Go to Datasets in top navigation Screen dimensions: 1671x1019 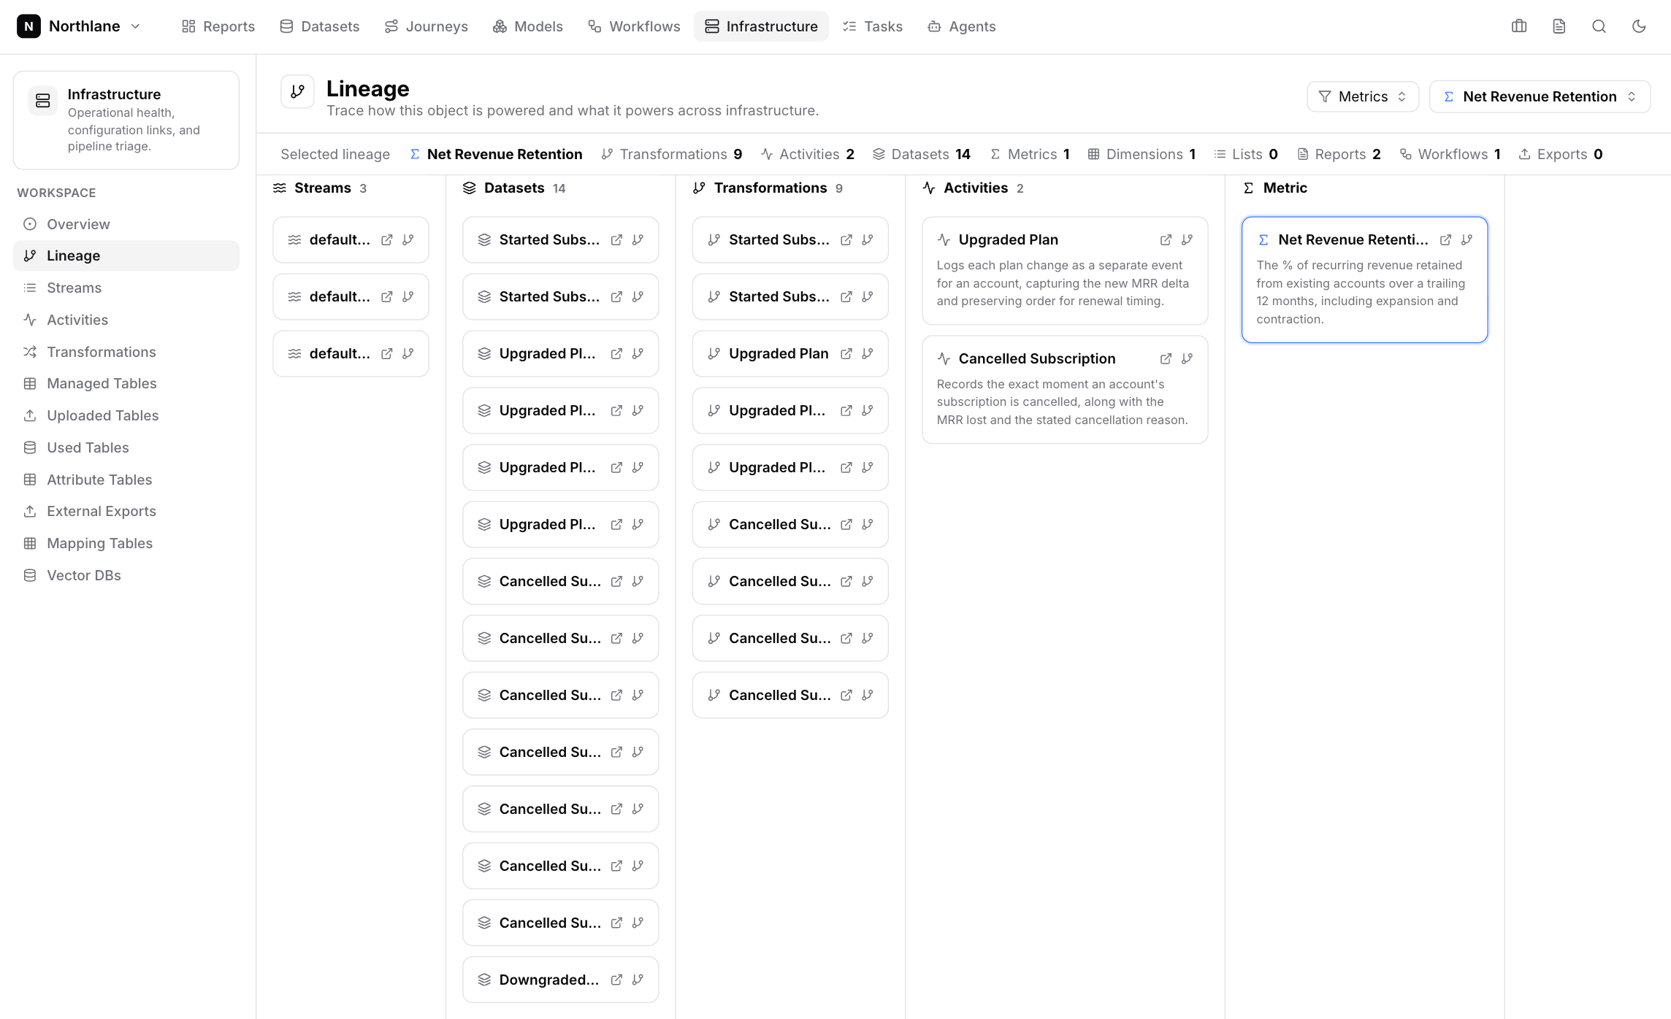coord(320,26)
